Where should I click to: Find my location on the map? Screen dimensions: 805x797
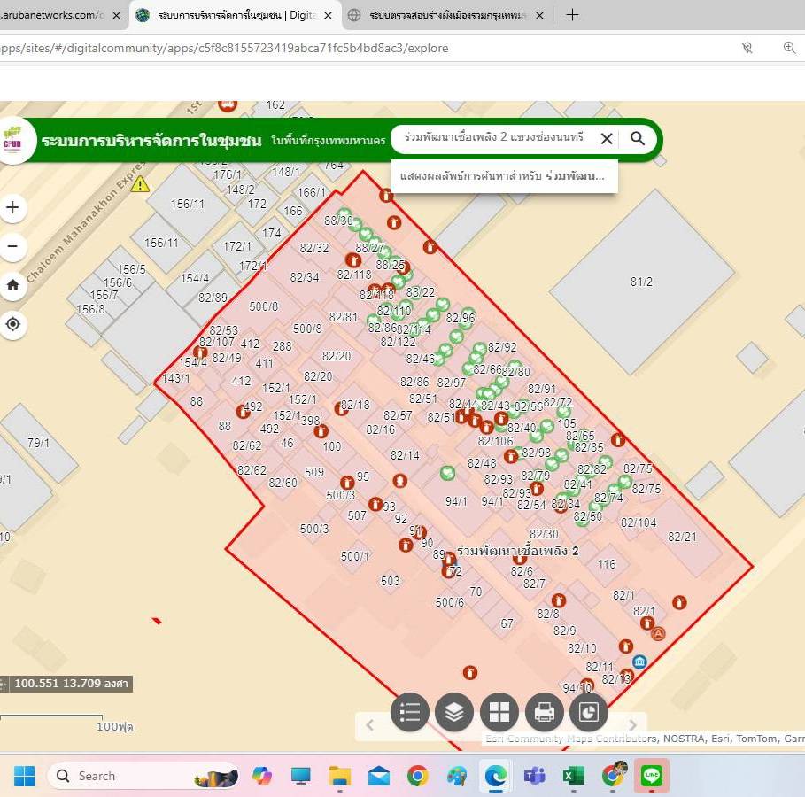tap(12, 324)
